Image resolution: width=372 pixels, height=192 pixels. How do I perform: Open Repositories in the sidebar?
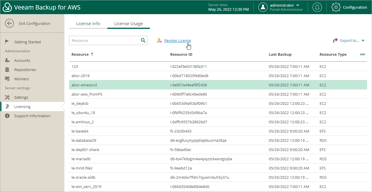pyautogui.click(x=25, y=70)
